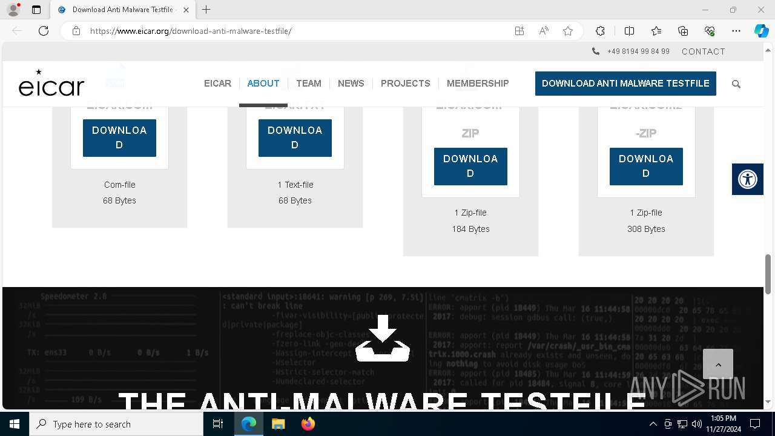Download the 308 Bytes Zip-file
Viewport: 775px width, 436px height.
(x=646, y=167)
